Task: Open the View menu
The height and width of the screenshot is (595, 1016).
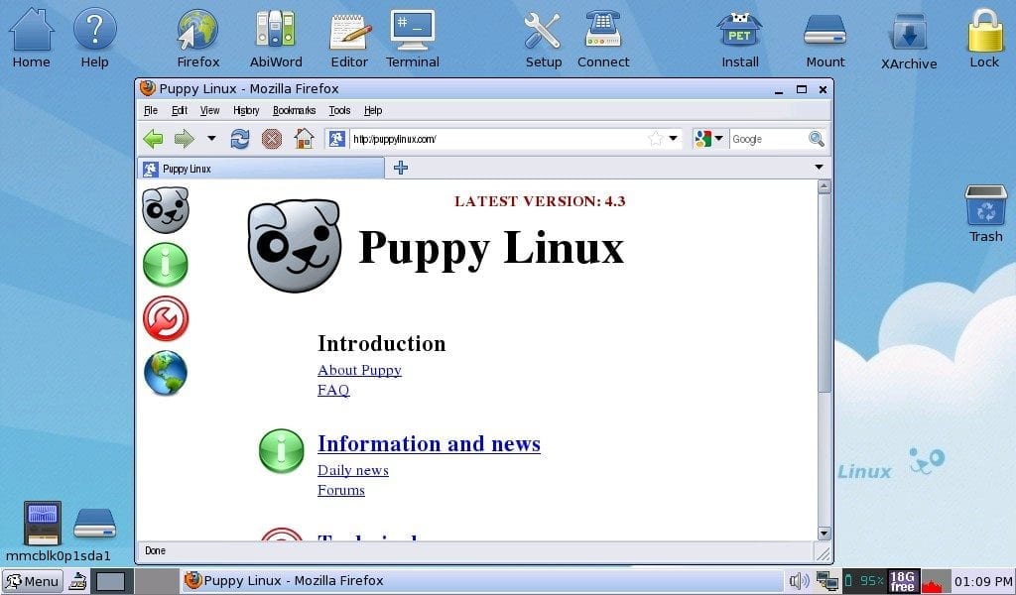Action: (x=209, y=111)
